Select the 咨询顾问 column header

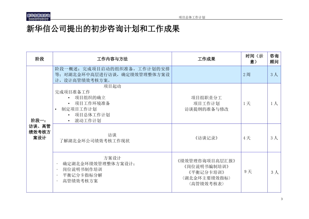[x=274, y=59]
